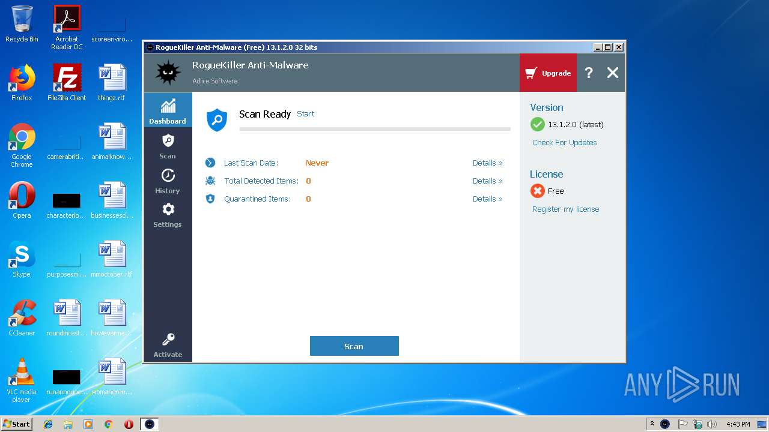Viewport: 769px width, 432px height.
Task: Click the RogueKiller system tray icon
Action: tap(665, 424)
